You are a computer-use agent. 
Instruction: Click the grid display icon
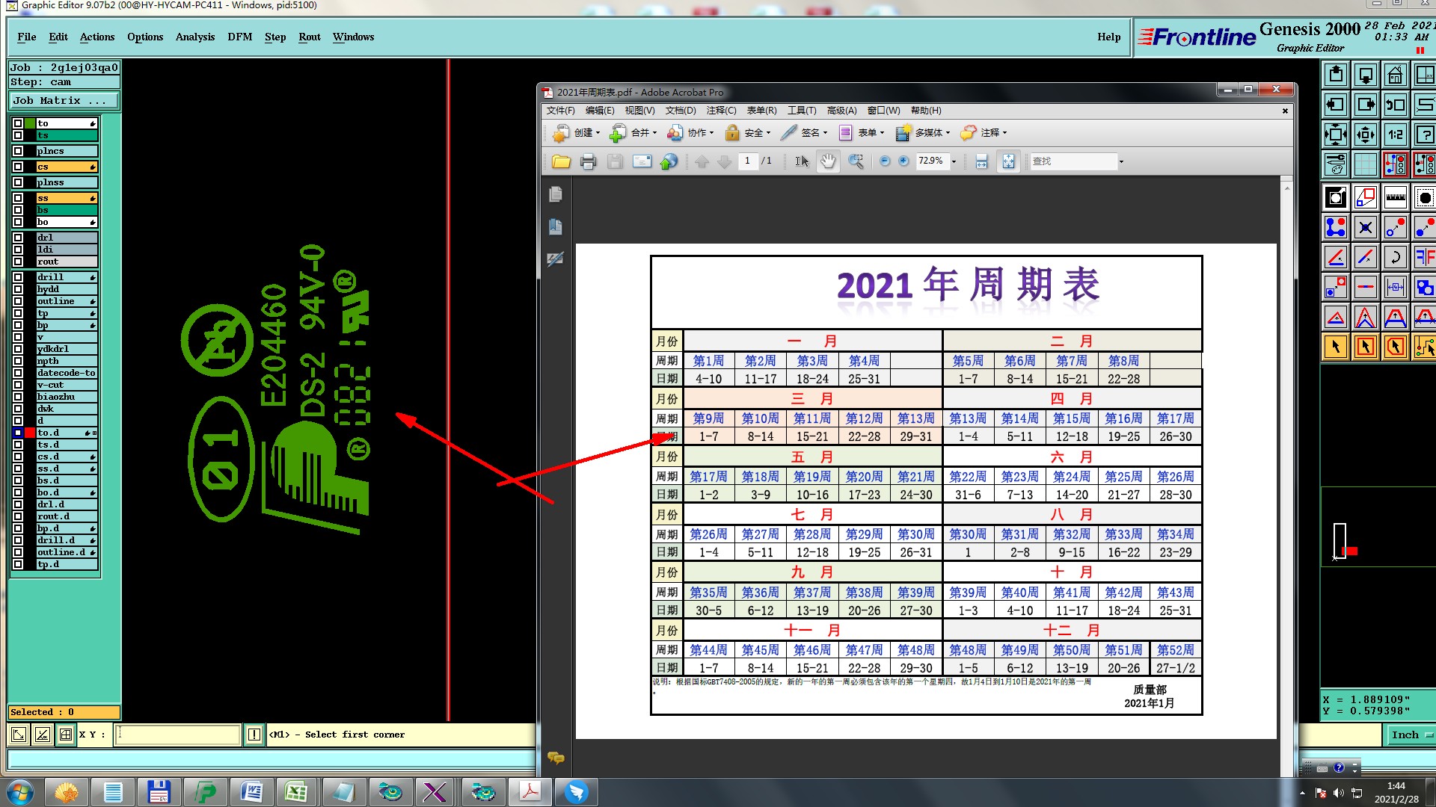point(1365,164)
